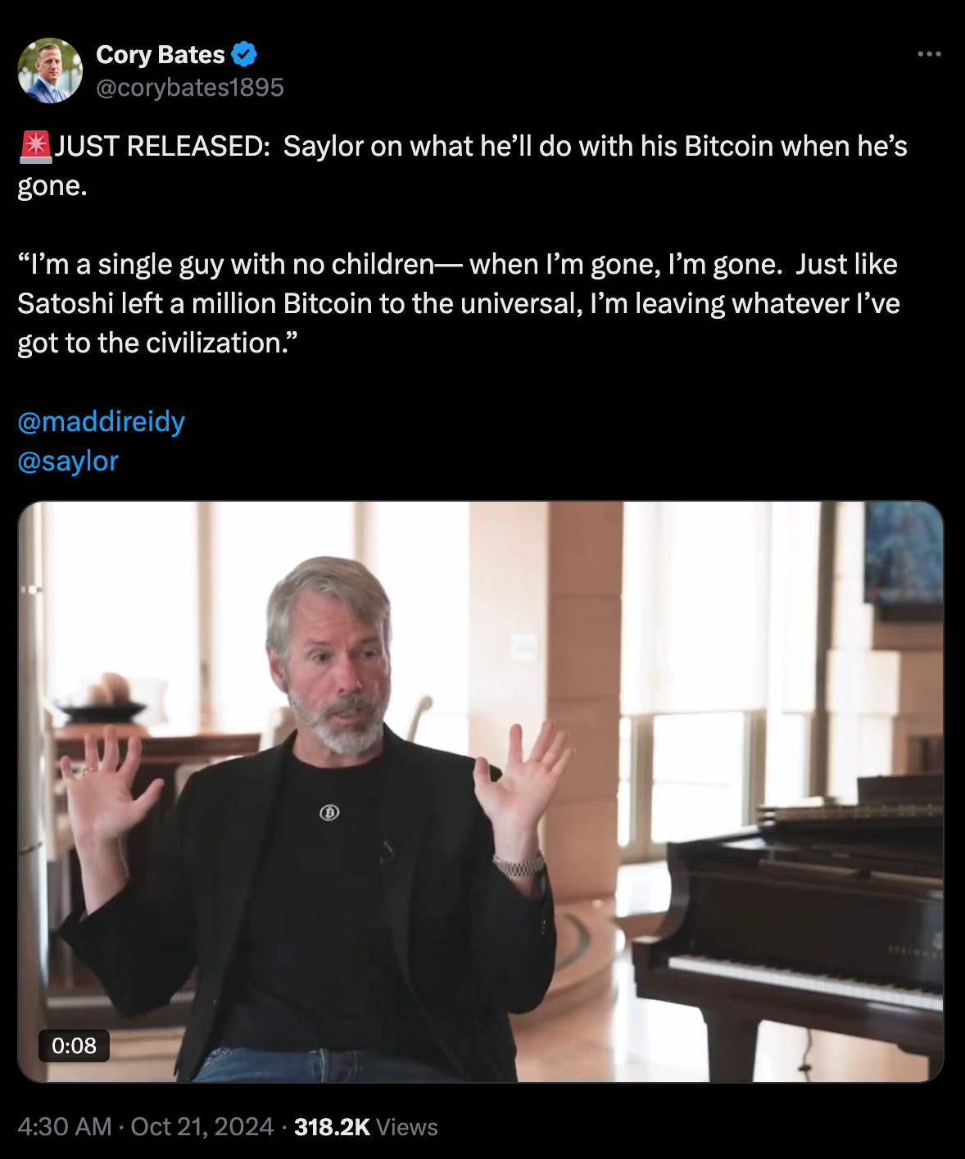The image size is (965, 1159).
Task: Open the @saylor mention
Action: click(68, 461)
